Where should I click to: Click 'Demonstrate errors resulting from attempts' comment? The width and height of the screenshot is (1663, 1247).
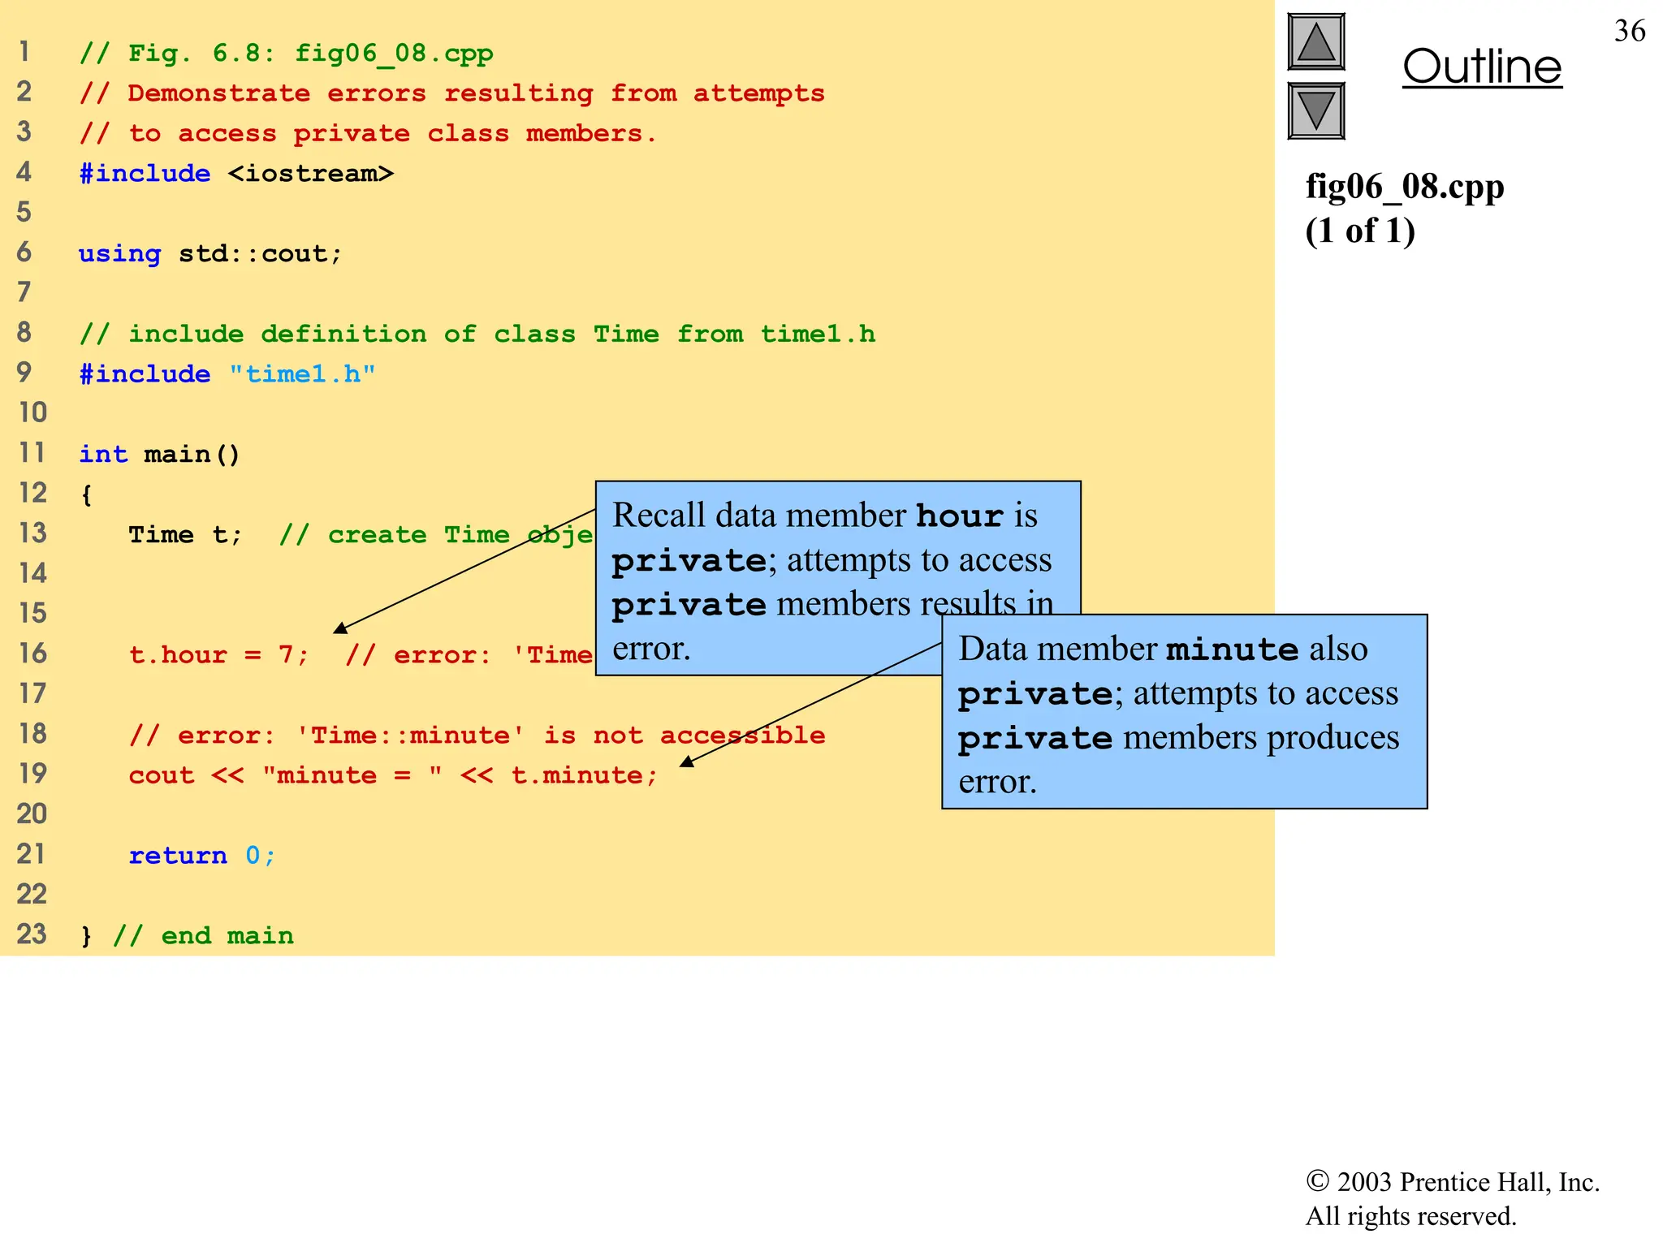452,93
